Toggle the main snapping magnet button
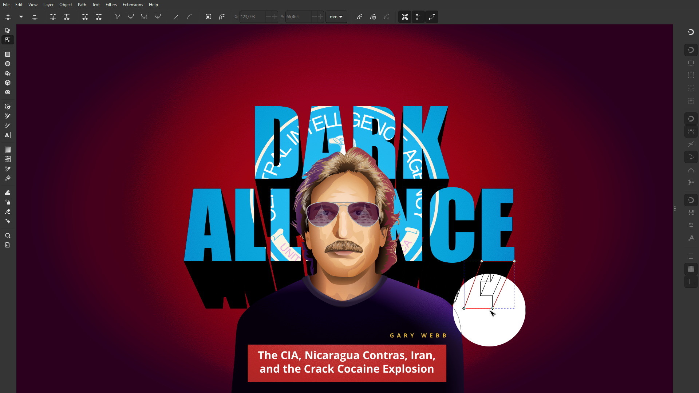Screen dimensions: 699x393 (x=691, y=32)
